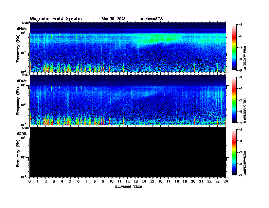Click the hour 0 tick label
Image resolution: width=269 pixels, height=208 pixels.
click(x=30, y=181)
